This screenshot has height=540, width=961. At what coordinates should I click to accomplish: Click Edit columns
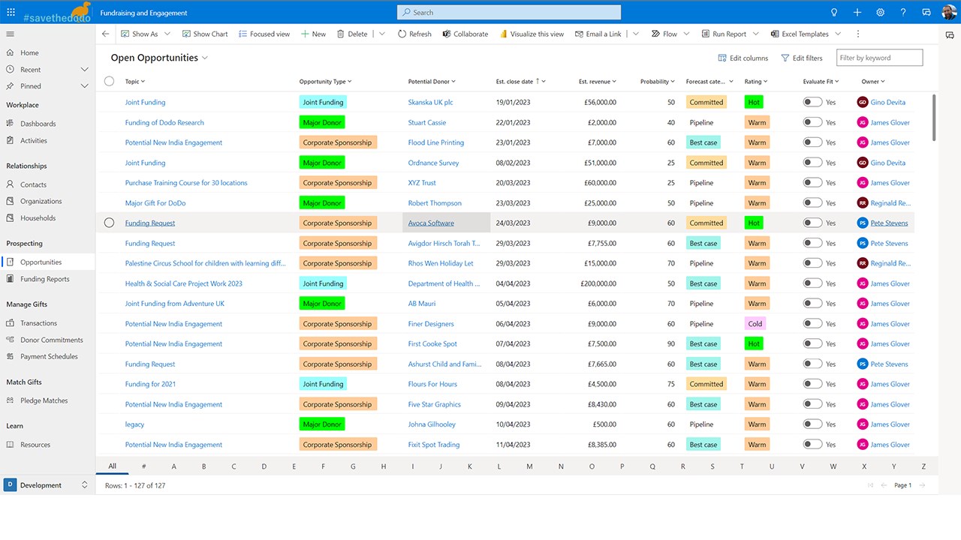(743, 58)
